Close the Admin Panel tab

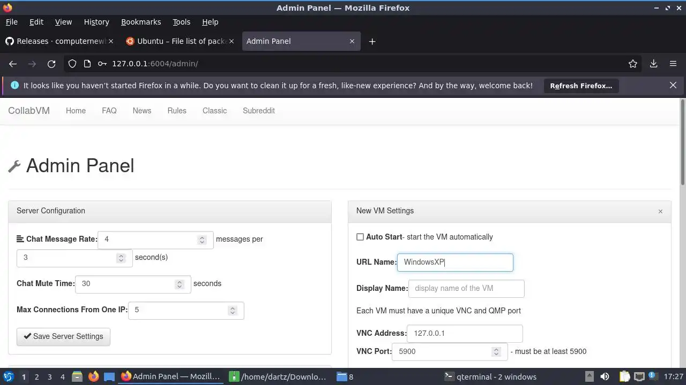(352, 41)
